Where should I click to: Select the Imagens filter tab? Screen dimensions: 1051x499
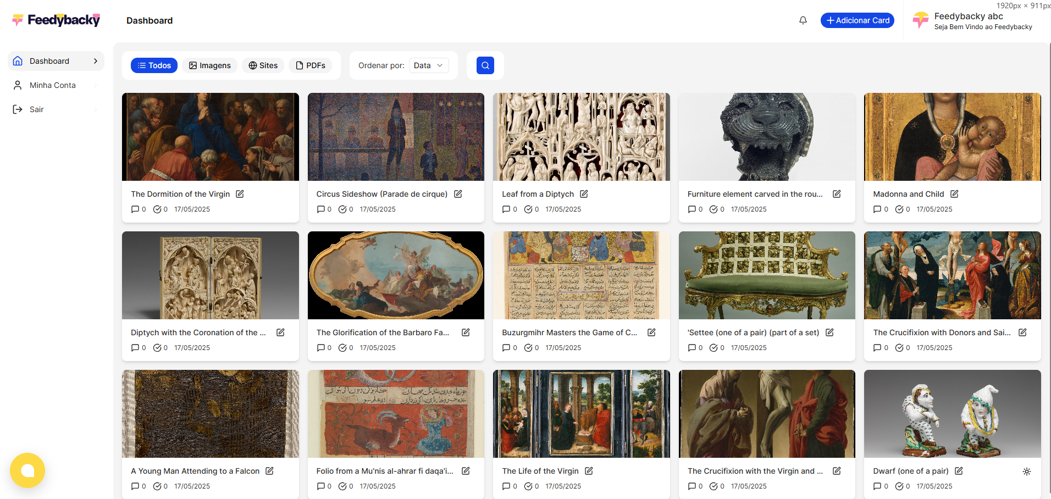coord(210,65)
